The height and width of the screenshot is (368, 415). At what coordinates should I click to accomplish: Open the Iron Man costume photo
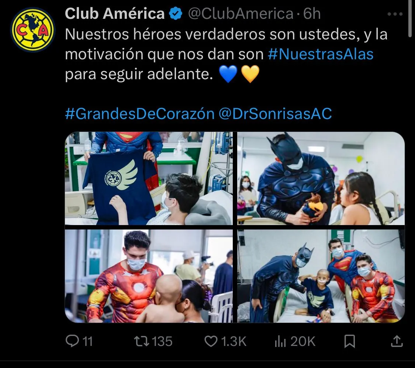(149, 276)
